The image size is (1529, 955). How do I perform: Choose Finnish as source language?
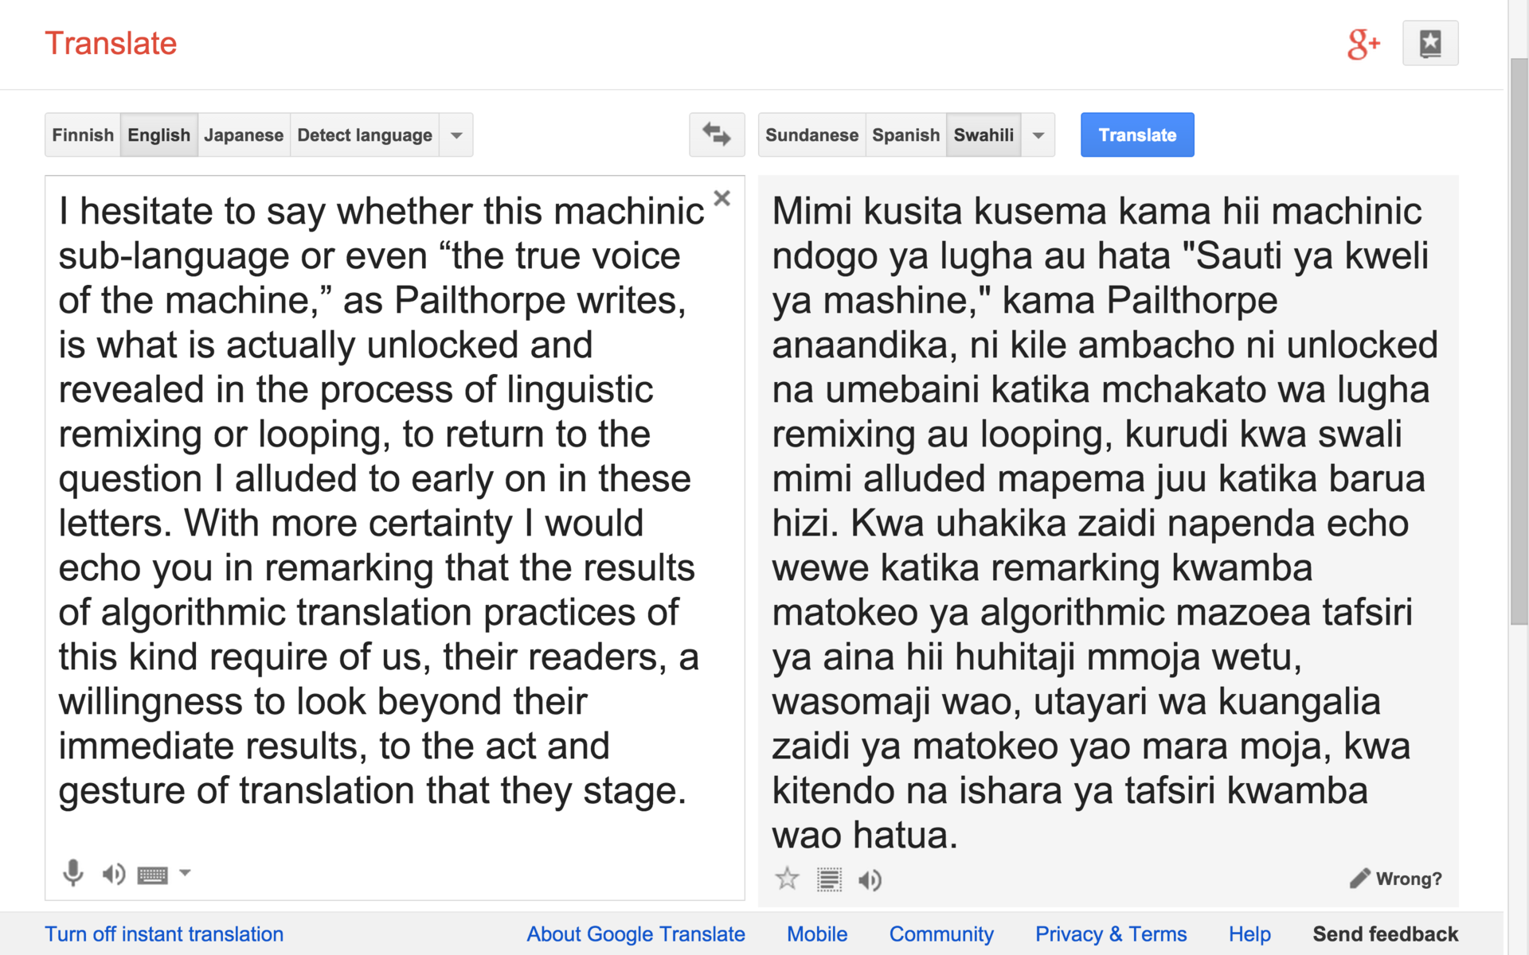(x=83, y=135)
